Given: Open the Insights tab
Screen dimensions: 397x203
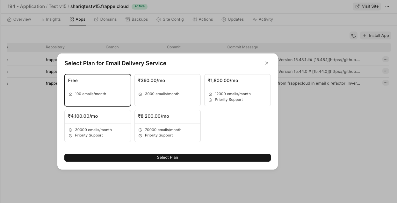Looking at the screenshot, I should pyautogui.click(x=50, y=19).
